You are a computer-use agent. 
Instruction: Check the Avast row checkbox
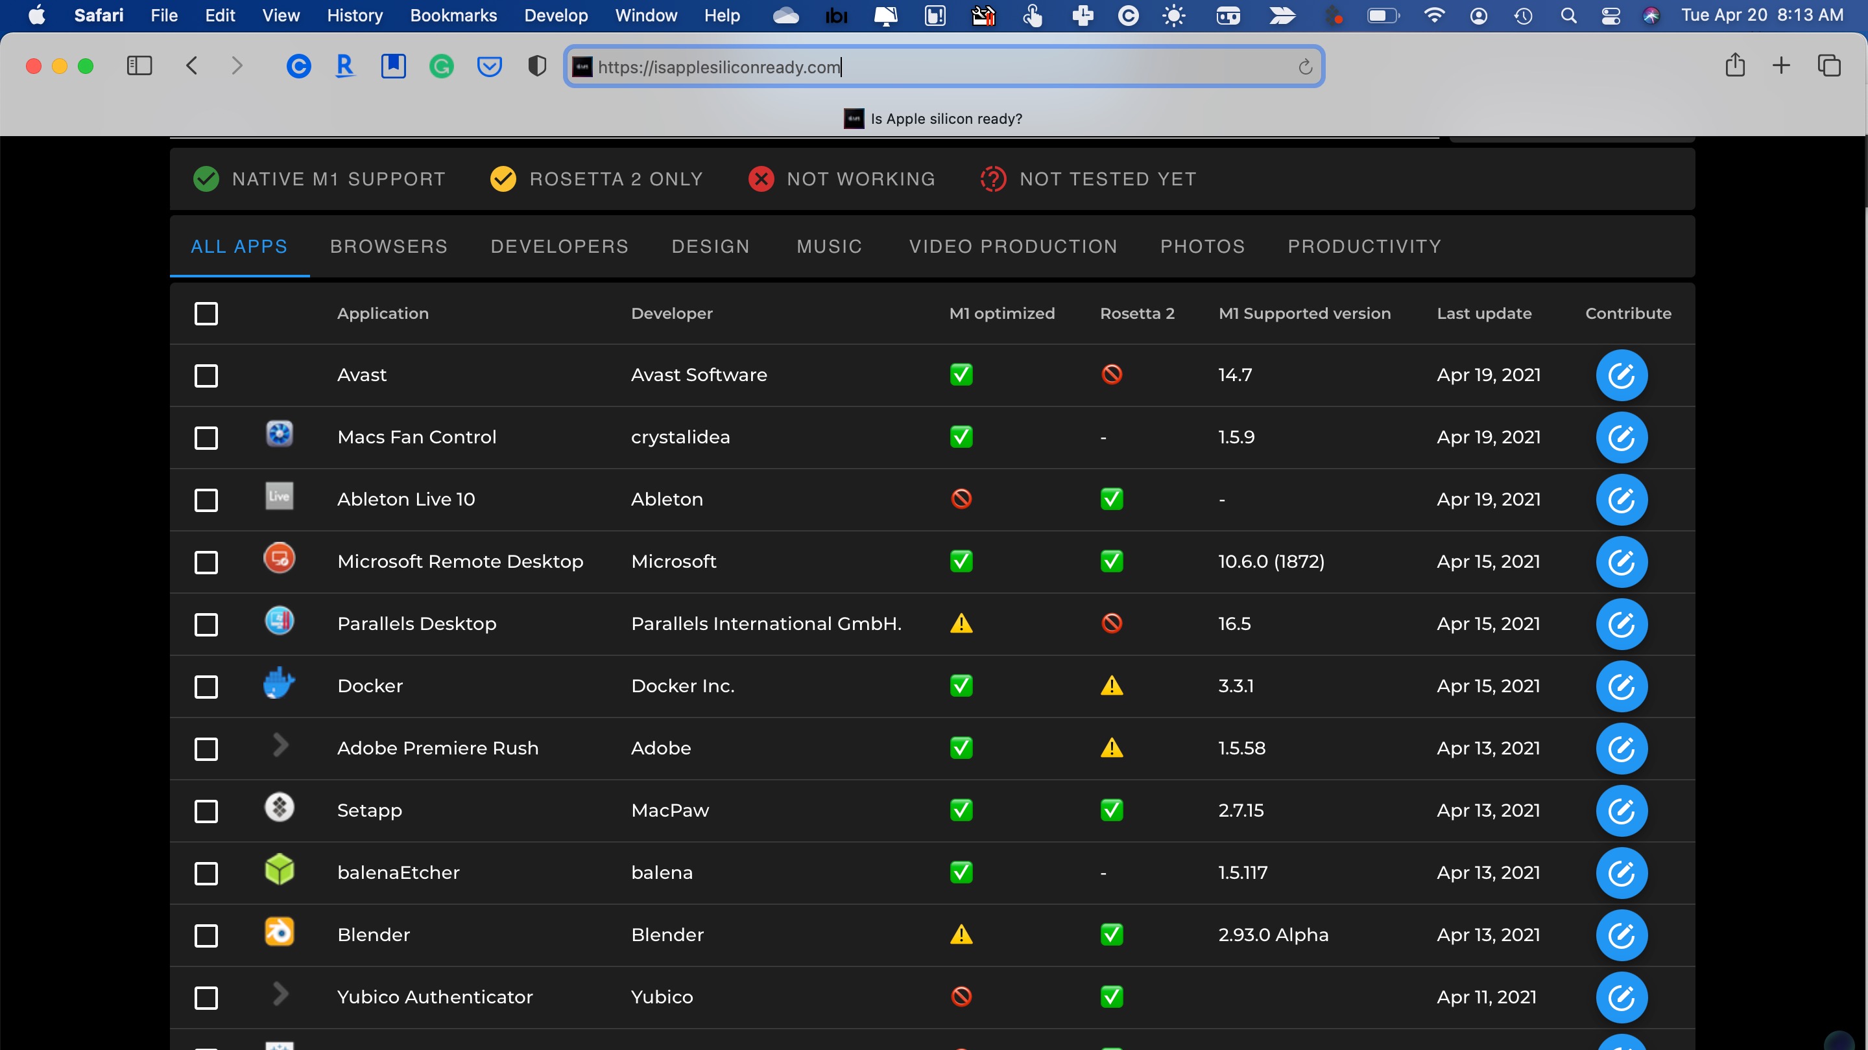[x=207, y=376]
